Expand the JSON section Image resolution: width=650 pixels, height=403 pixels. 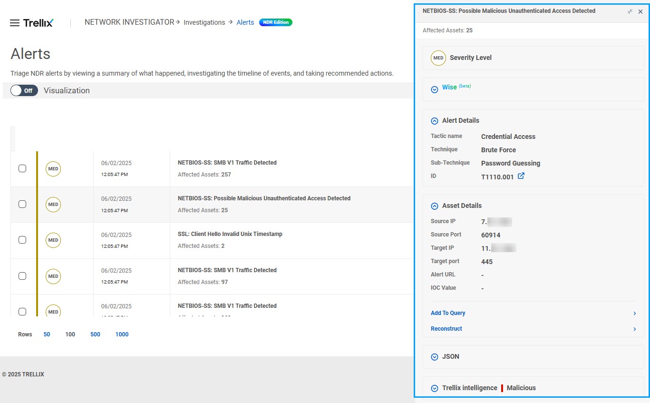point(434,357)
